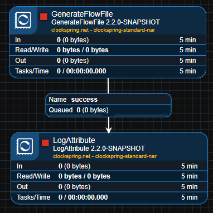The height and width of the screenshot is (213, 213).
Task: Click the red stopped indicator on GenerateFlowFile
Action: click(x=43, y=17)
